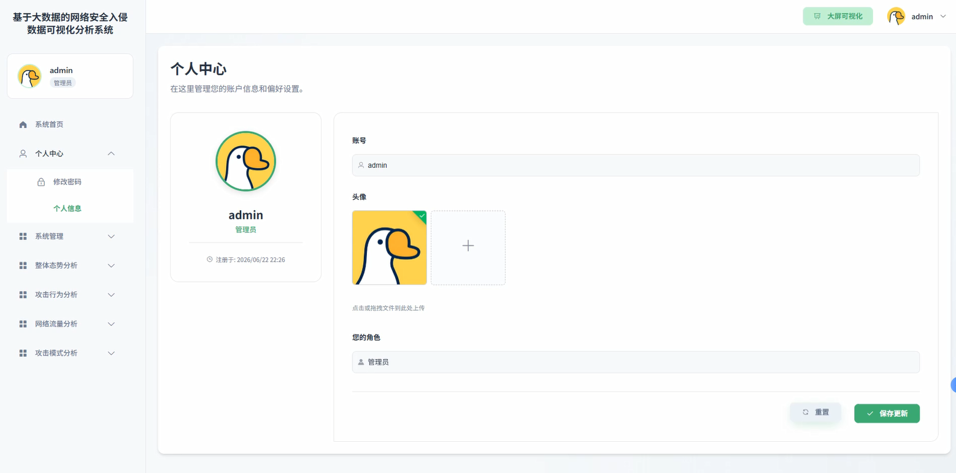
Task: Expand the 攻击模式分析 chevron
Action: (x=111, y=353)
